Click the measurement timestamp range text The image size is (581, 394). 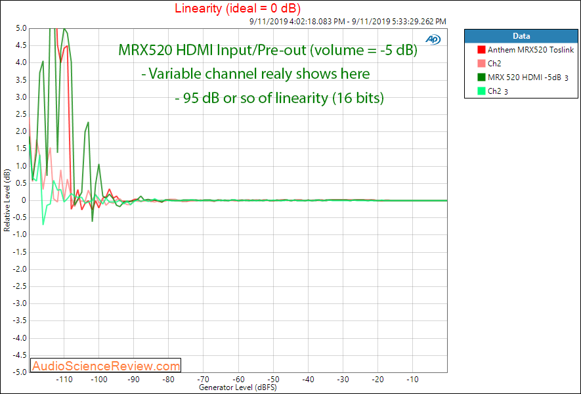(x=347, y=22)
